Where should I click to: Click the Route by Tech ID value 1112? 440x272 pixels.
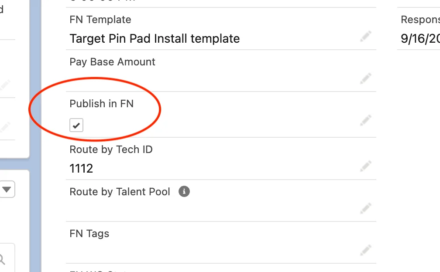tap(81, 168)
